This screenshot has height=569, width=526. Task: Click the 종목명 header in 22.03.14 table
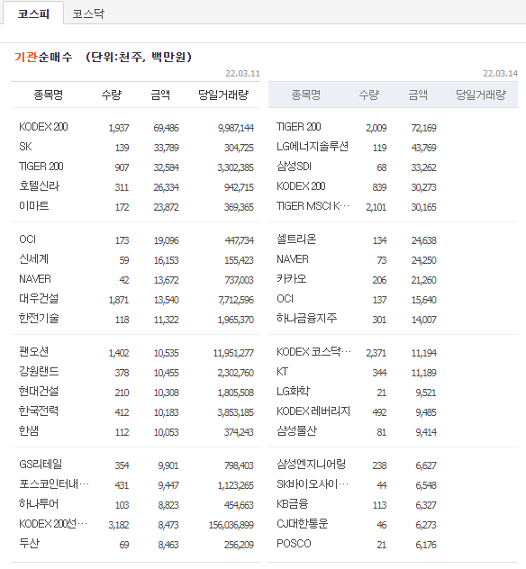click(305, 95)
